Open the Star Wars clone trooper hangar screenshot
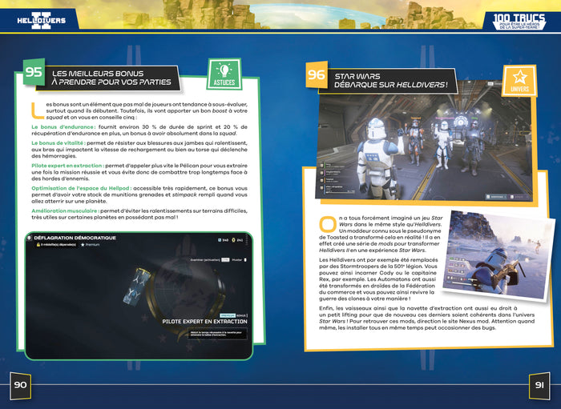Image resolution: width=561 pixels, height=409 pixels. click(x=410, y=143)
